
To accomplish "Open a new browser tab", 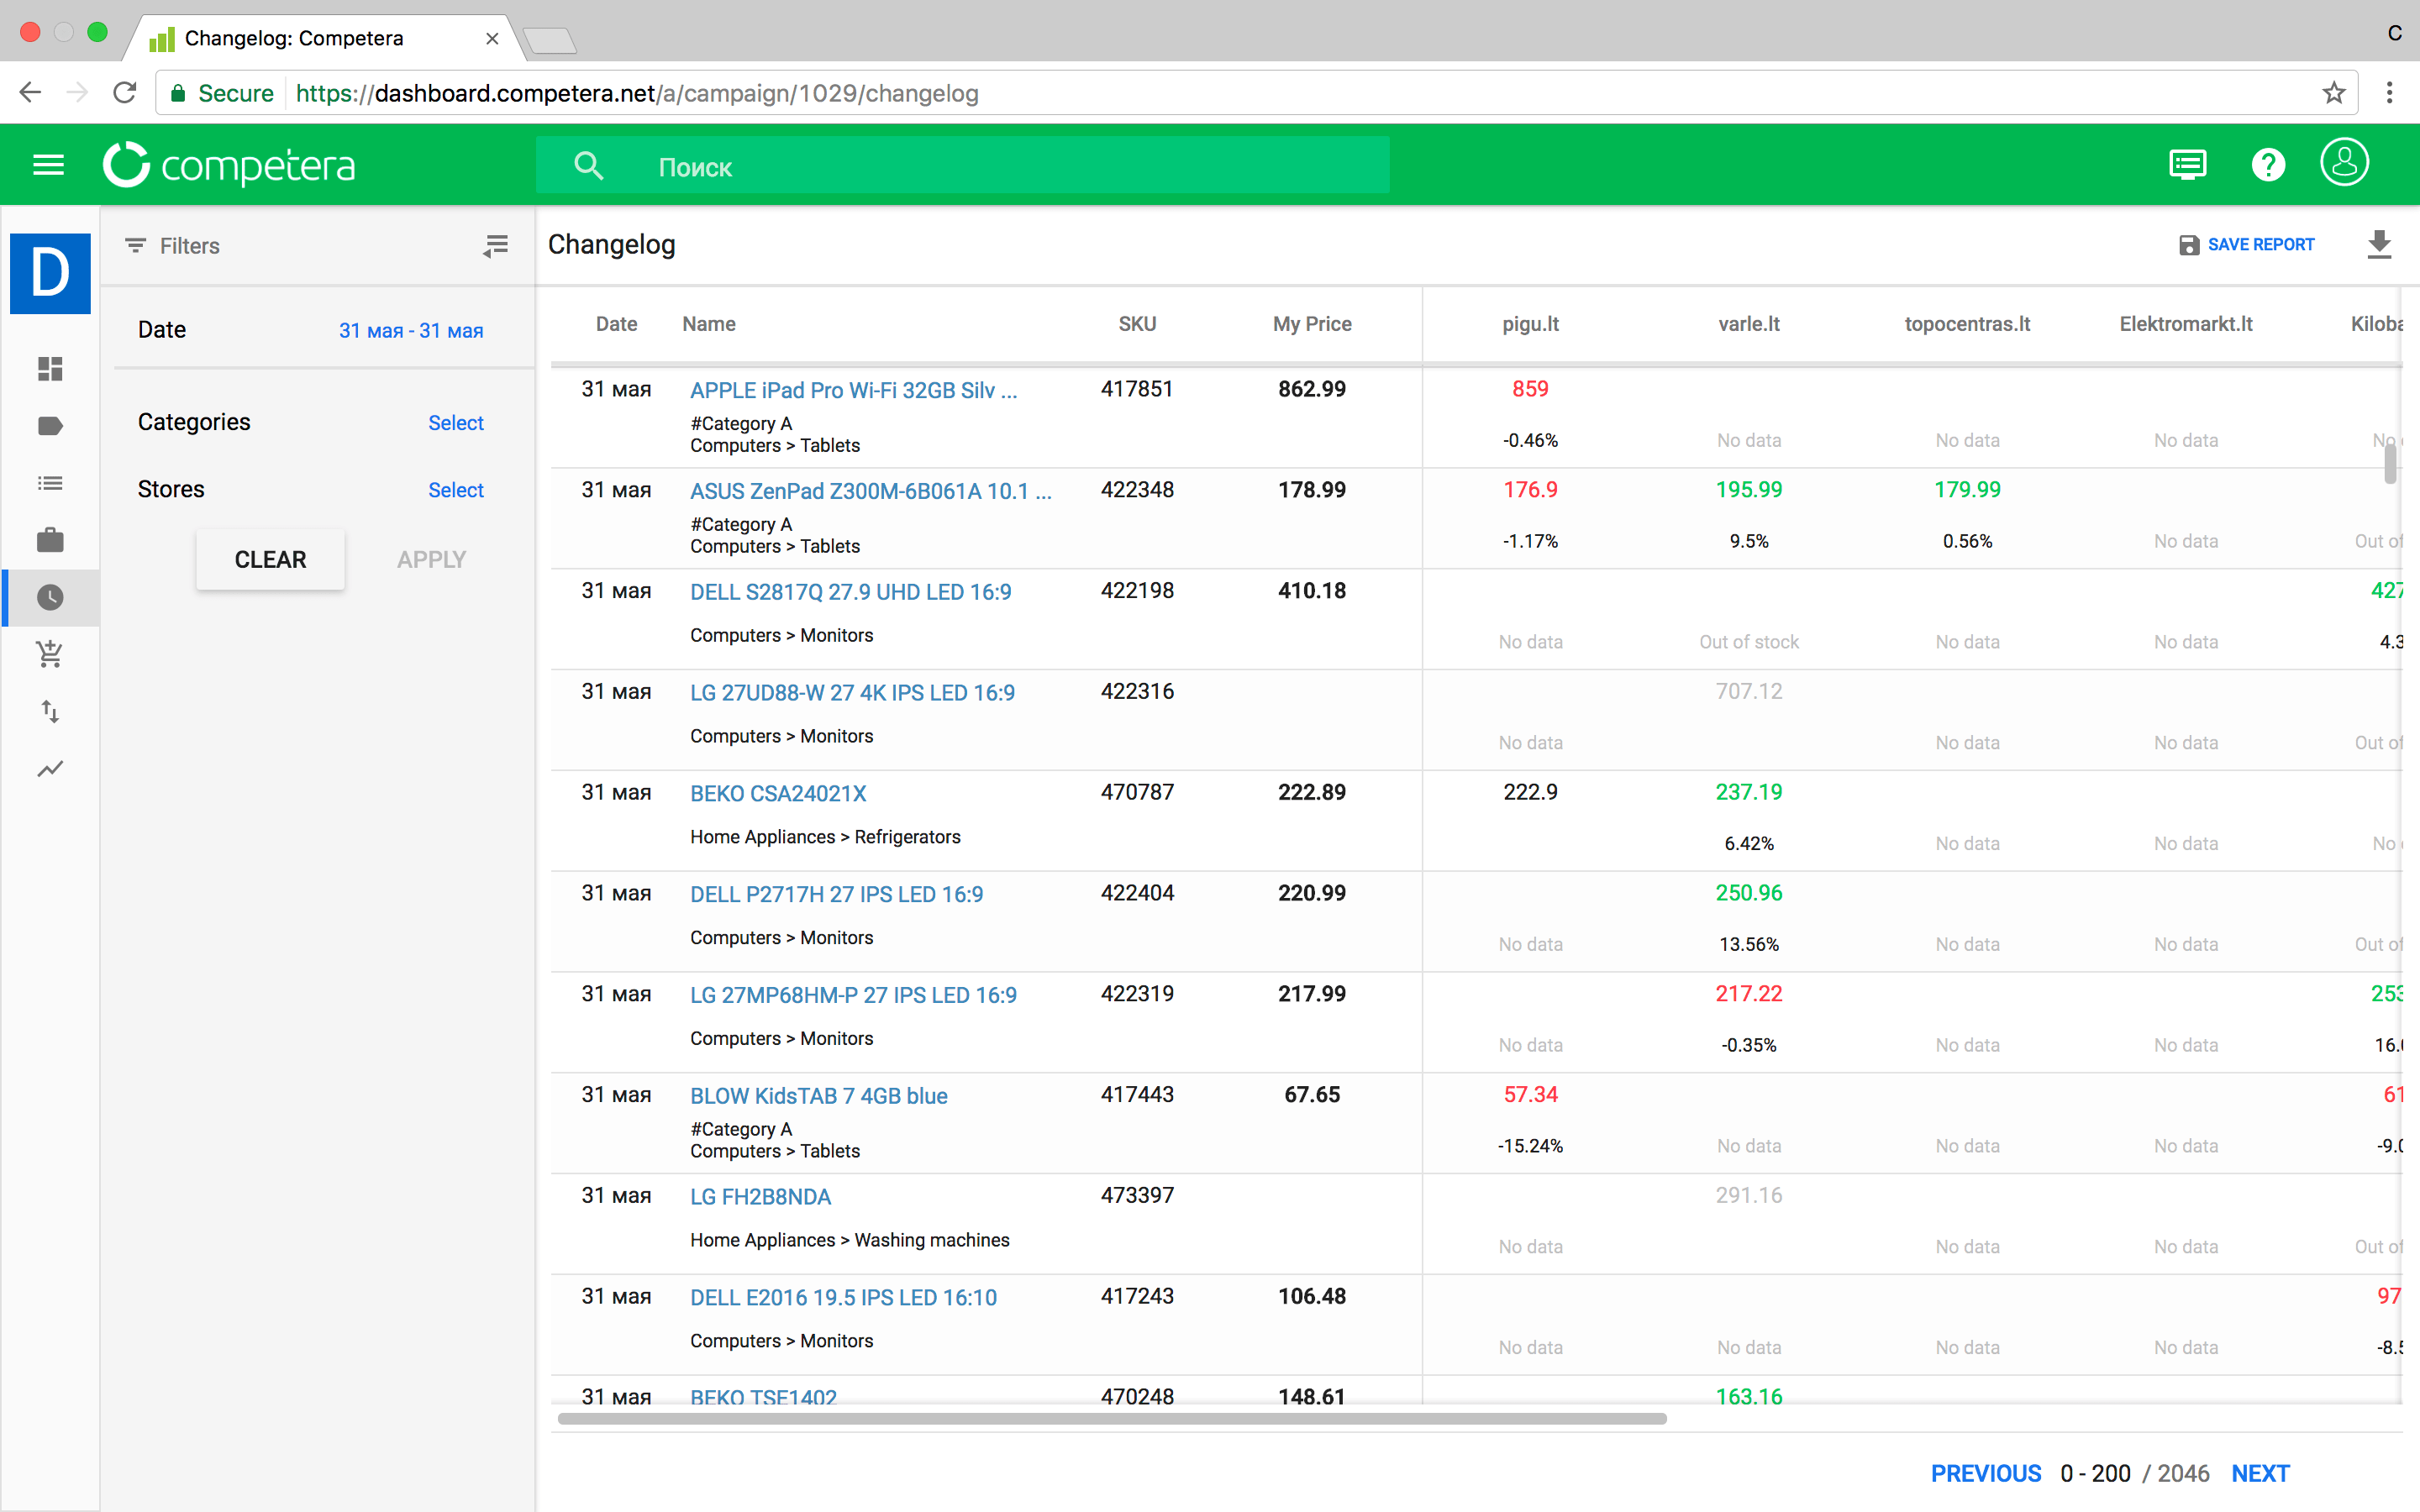I will [x=549, y=40].
